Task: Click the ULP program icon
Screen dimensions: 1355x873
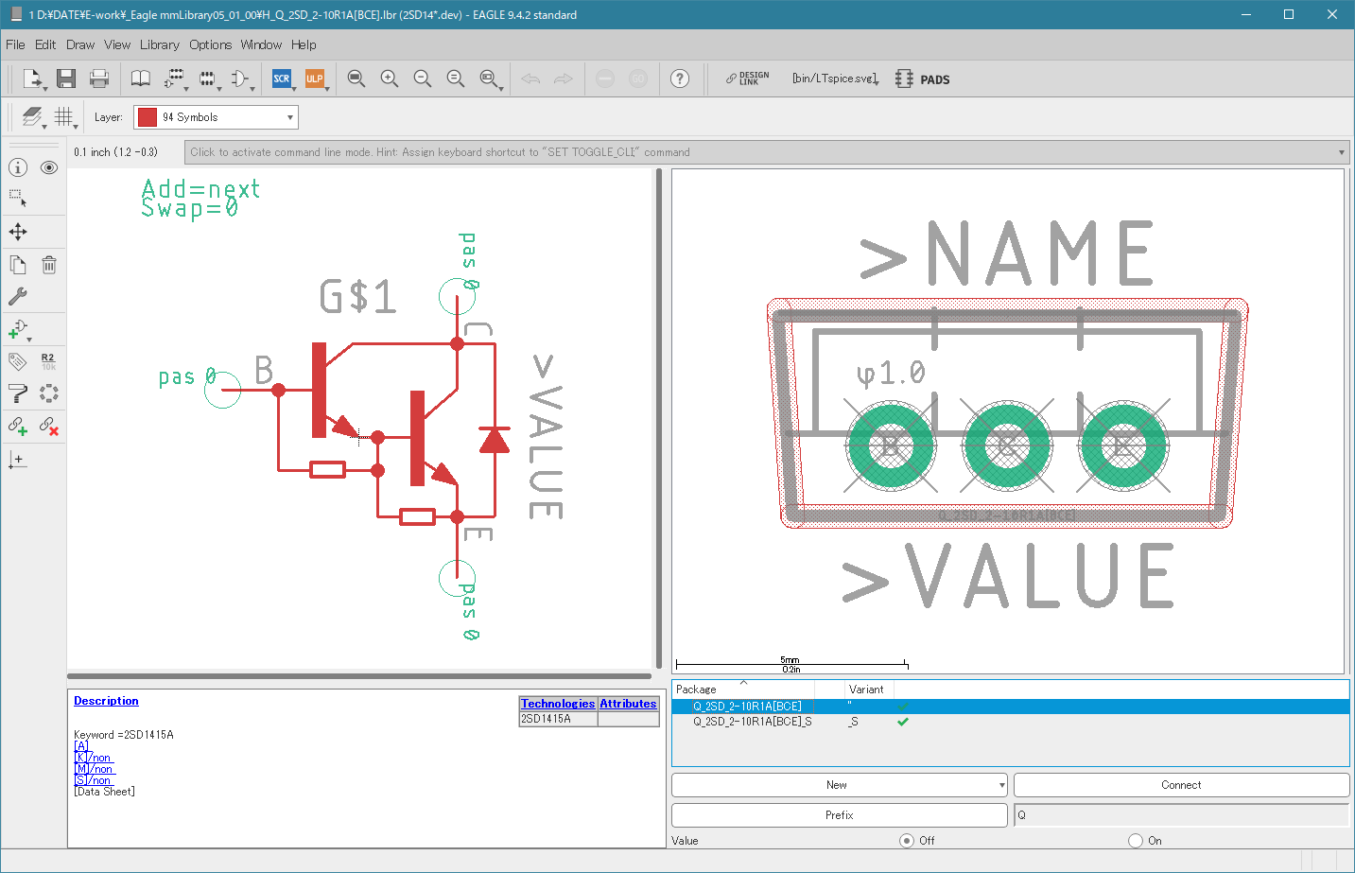Action: 314,79
